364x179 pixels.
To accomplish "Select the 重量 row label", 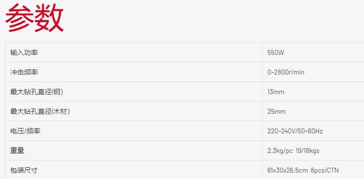I will [17, 151].
